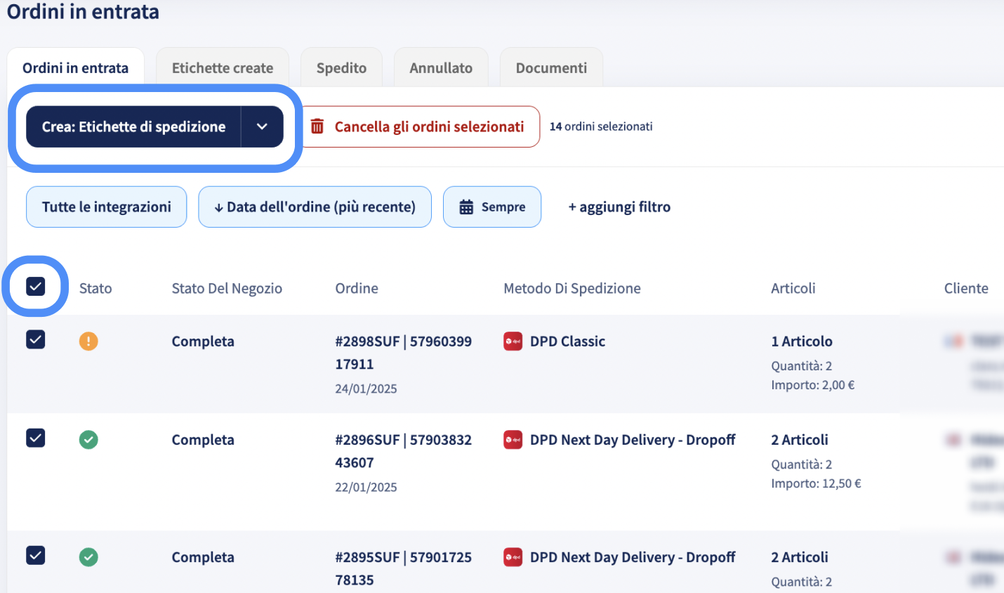Click the calendar icon in the Sempre filter
The height and width of the screenshot is (593, 1004).
click(x=466, y=207)
